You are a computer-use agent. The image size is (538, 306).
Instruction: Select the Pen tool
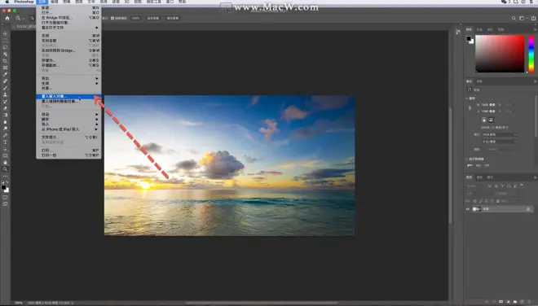(x=5, y=135)
